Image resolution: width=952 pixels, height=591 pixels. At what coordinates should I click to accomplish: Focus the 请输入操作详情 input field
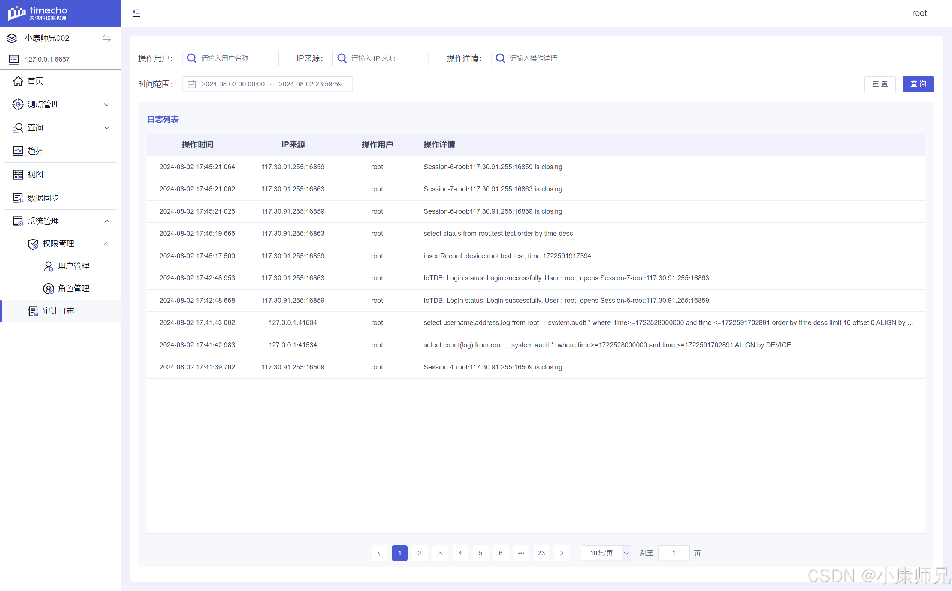tap(539, 58)
